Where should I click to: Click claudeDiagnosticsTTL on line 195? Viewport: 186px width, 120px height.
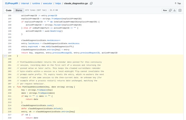pos(61,46)
